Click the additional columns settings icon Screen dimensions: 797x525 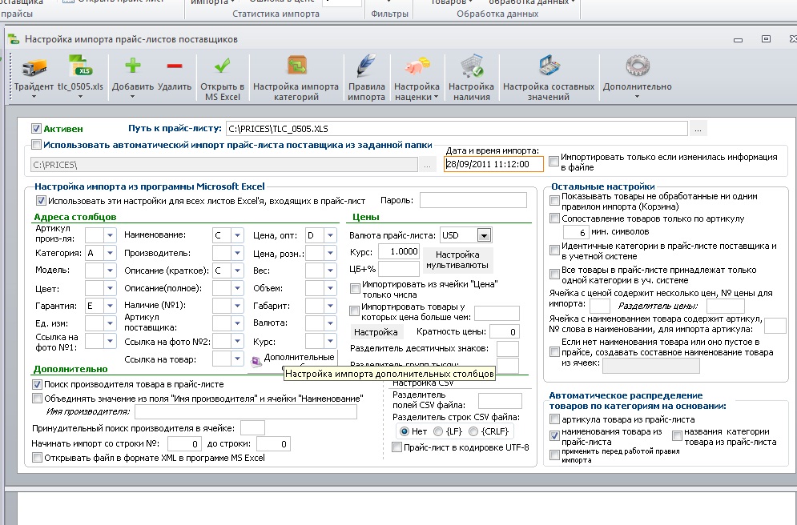tap(256, 360)
